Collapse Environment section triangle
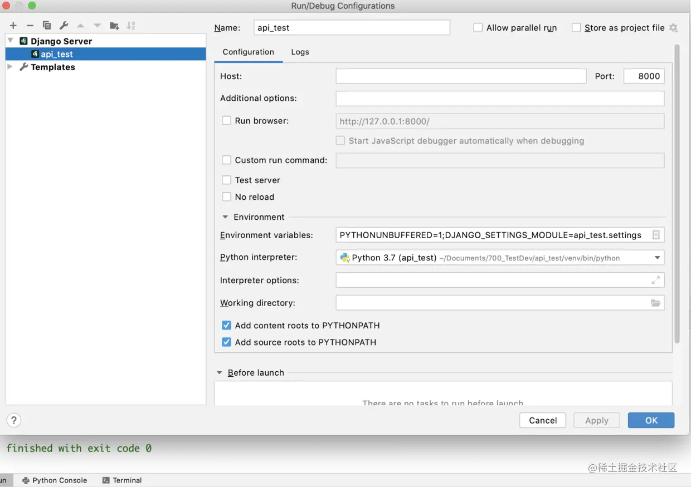The width and height of the screenshot is (691, 487). [x=225, y=217]
